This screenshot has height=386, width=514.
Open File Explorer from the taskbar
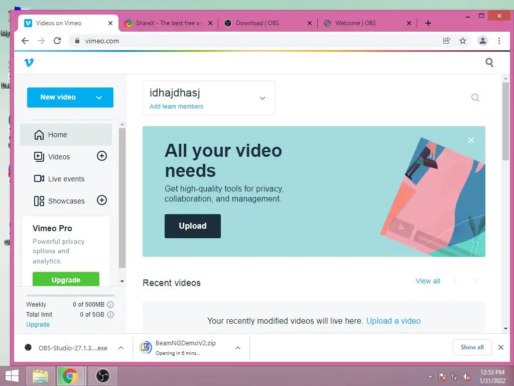tap(40, 376)
